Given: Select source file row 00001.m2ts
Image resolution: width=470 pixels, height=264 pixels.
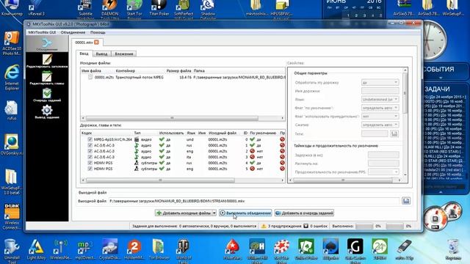Looking at the screenshot, I should pyautogui.click(x=183, y=77).
